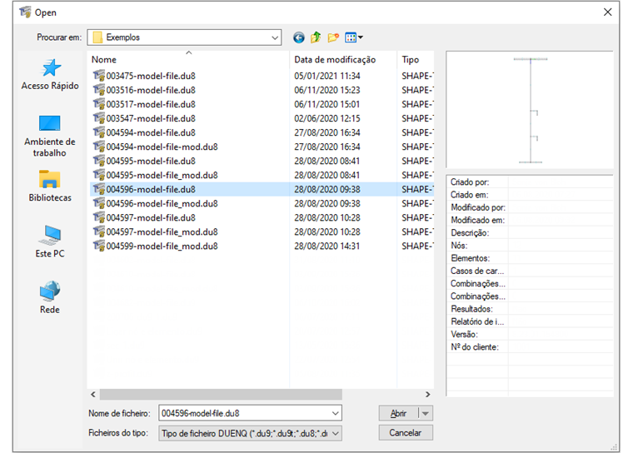The height and width of the screenshot is (453, 633).
Task: Select date 28/08/2020 14:31
Action: (327, 246)
